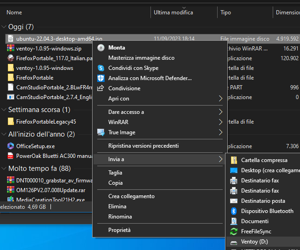The width and height of the screenshot is (300, 250).
Task: Expand the Invia a submenu arrow
Action: click(x=220, y=159)
